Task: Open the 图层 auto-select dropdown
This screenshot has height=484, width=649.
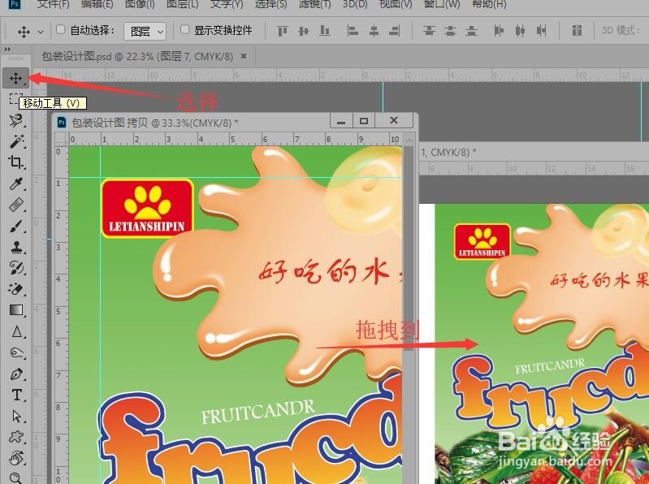Action: point(145,31)
